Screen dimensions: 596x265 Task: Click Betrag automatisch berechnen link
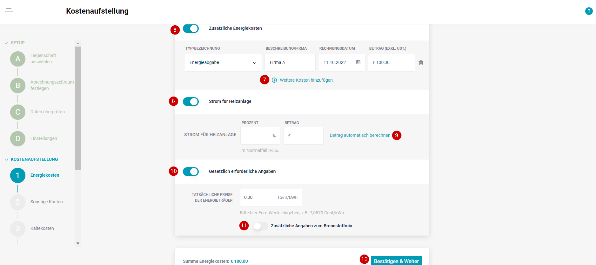point(360,136)
